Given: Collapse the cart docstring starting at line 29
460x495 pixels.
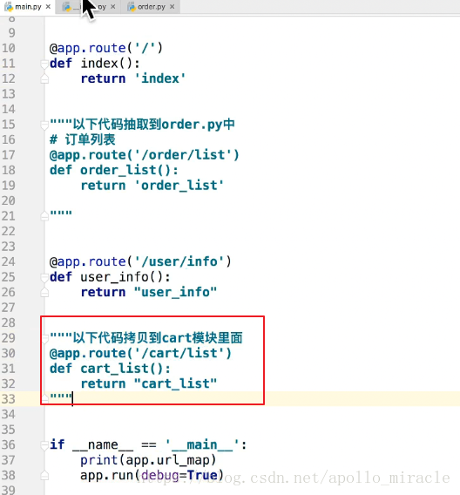Looking at the screenshot, I should click(x=44, y=339).
